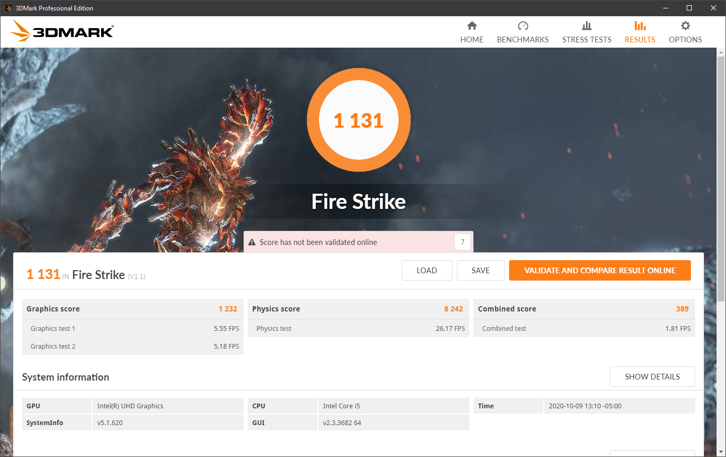This screenshot has width=726, height=457.
Task: Switch to the STRESS TESTS tab label
Action: (587, 40)
